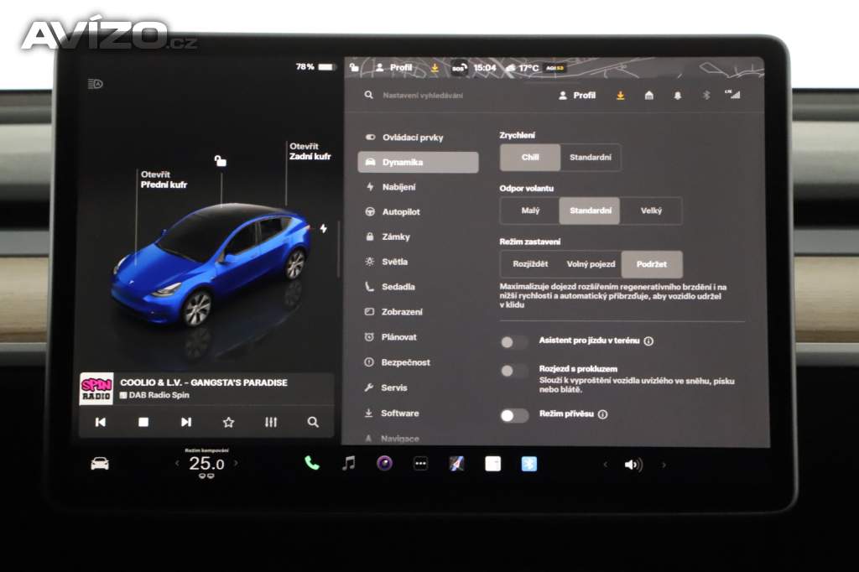Viewport: 859px width, 572px height.
Task: Choose Velký steering resistance option
Action: point(651,211)
